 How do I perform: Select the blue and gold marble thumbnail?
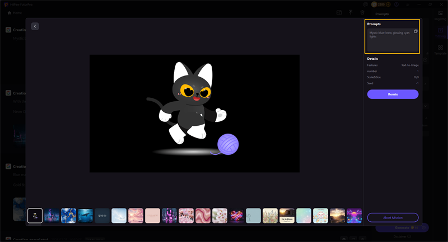(68, 216)
